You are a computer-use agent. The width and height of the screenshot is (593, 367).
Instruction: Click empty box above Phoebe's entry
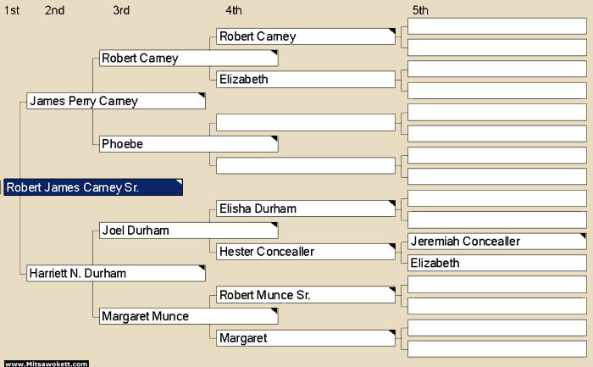click(306, 123)
